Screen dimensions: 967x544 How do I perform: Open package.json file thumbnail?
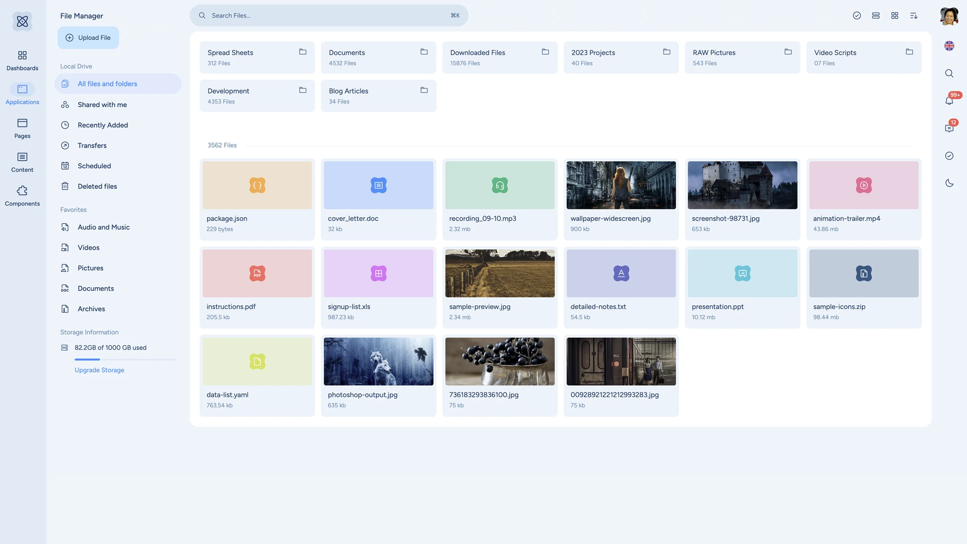[257, 185]
